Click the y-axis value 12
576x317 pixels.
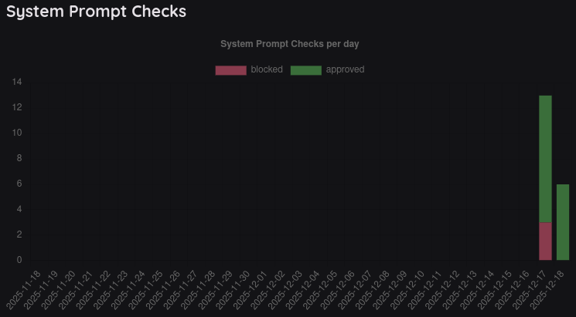pos(17,107)
